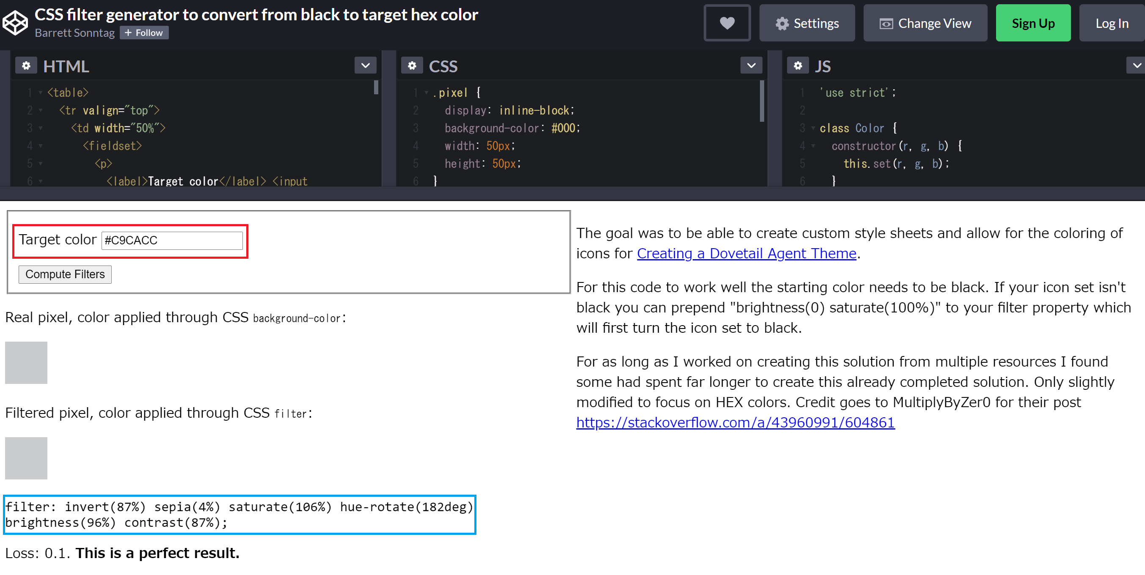Expand the JS panel dropdown chevron
Viewport: 1145px width, 575px height.
point(1136,66)
